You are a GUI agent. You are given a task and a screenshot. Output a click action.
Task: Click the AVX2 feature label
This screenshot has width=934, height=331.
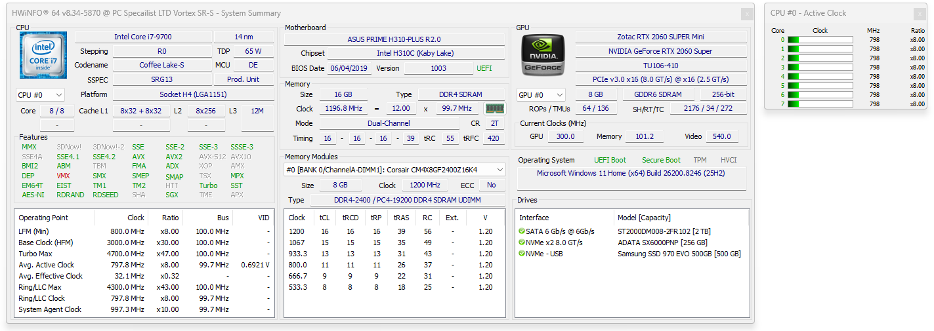click(x=174, y=157)
